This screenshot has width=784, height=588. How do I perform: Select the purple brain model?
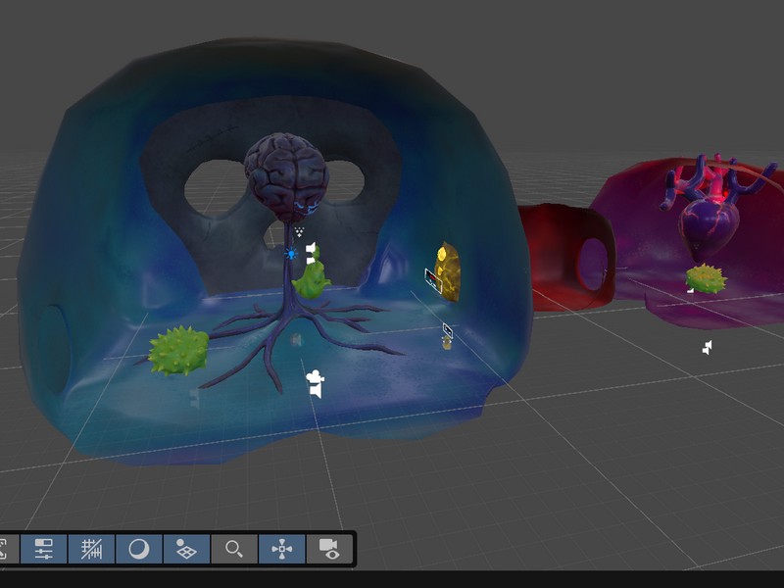(286, 177)
